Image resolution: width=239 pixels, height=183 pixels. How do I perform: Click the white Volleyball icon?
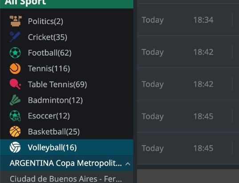coord(15,147)
